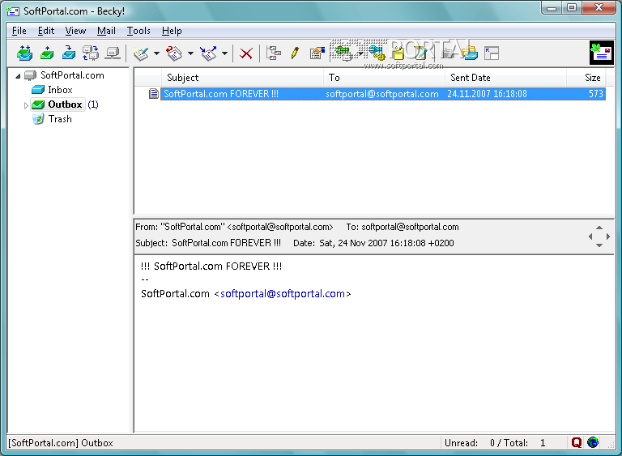Click the '[SoftPortal.com] Outbox' status bar text
The height and width of the screenshot is (456, 622).
click(x=61, y=442)
